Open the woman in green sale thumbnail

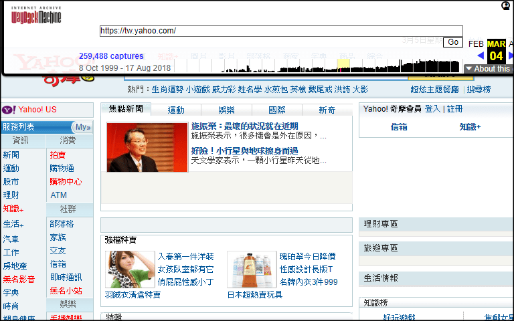[130, 270]
